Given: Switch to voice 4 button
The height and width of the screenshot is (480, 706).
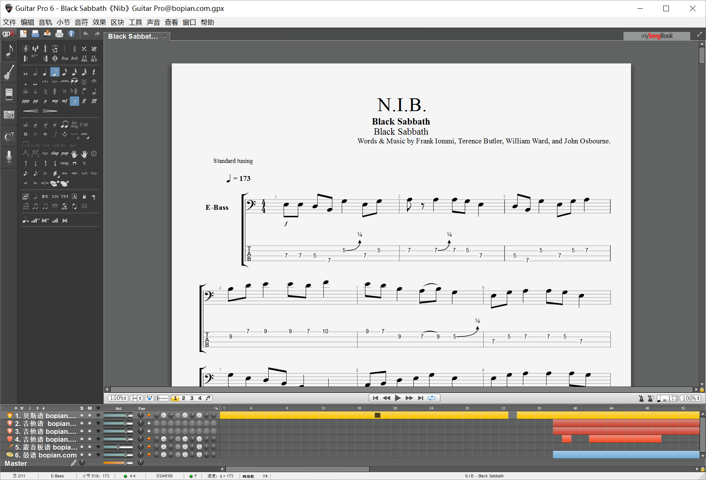Looking at the screenshot, I should 200,398.
